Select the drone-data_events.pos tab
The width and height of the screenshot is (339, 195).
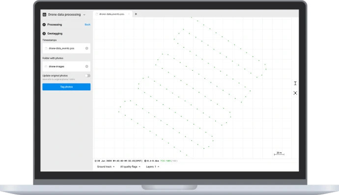pos(112,14)
